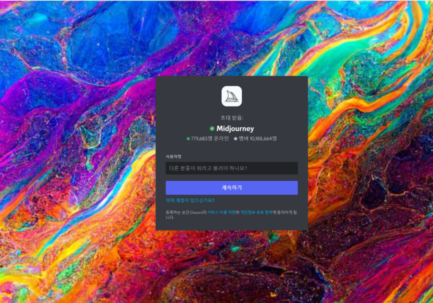Click the 초대 받음: label
Image resolution: width=433 pixels, height=303 pixels.
pos(232,118)
